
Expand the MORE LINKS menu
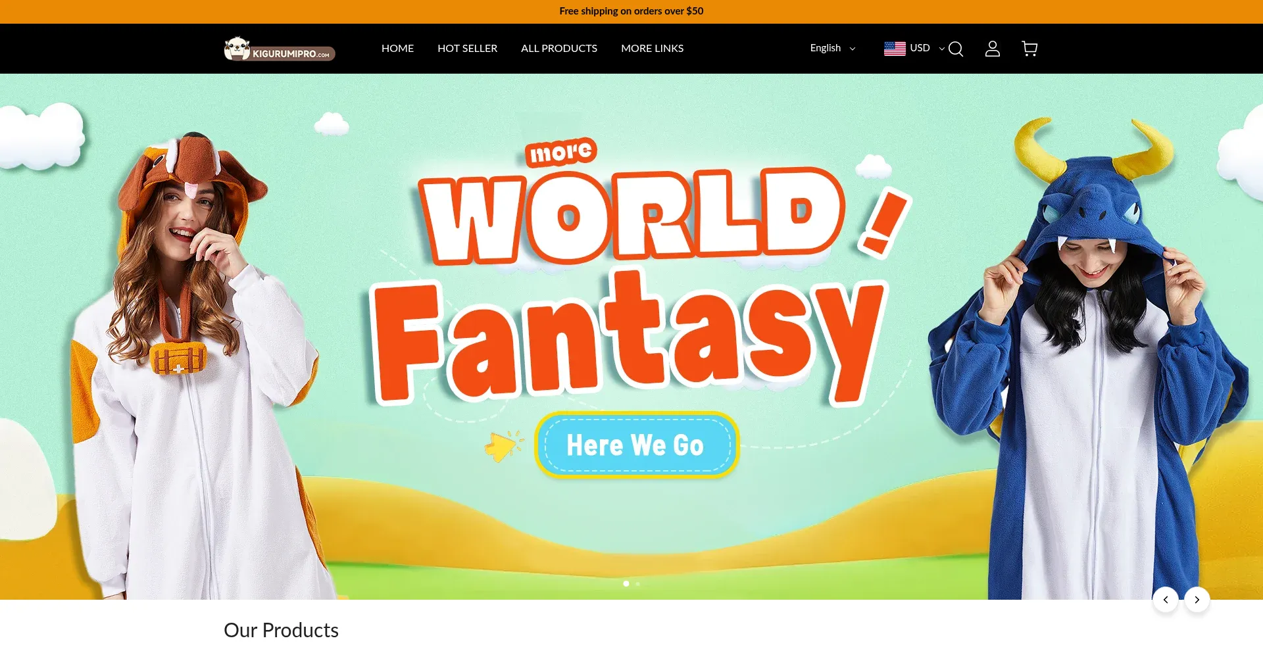point(652,49)
